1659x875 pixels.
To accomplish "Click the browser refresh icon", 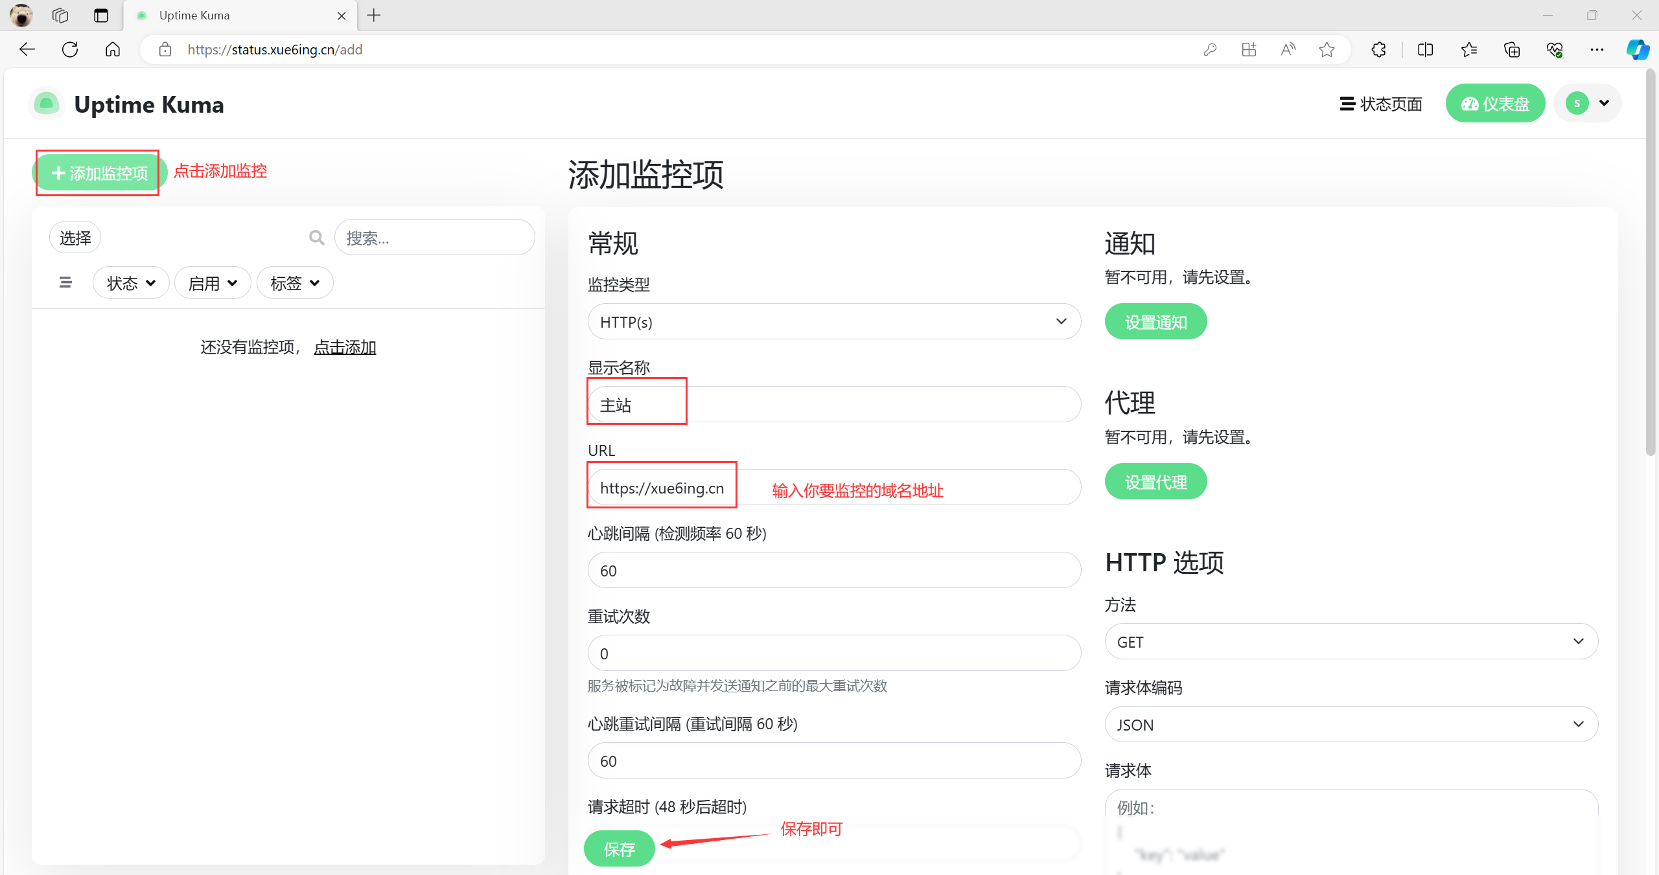I will (70, 49).
